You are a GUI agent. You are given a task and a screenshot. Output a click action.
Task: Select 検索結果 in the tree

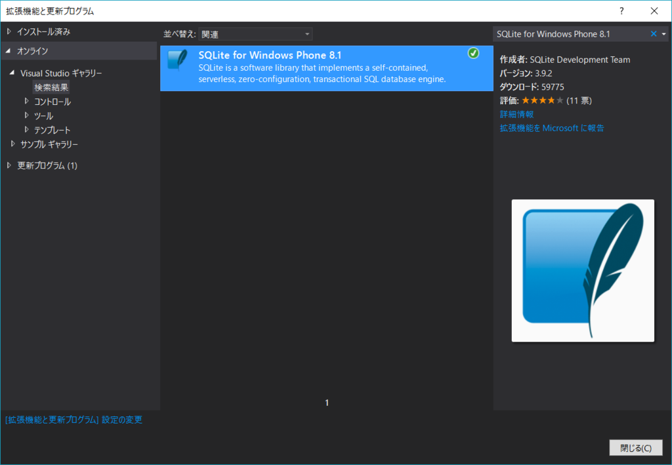point(51,87)
